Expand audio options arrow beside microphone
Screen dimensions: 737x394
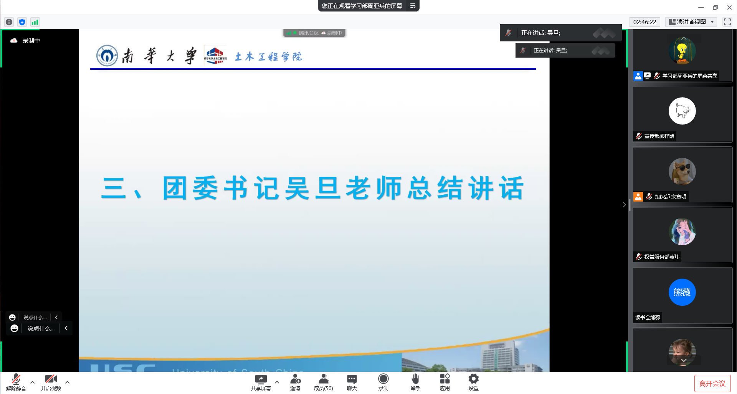[33, 382]
